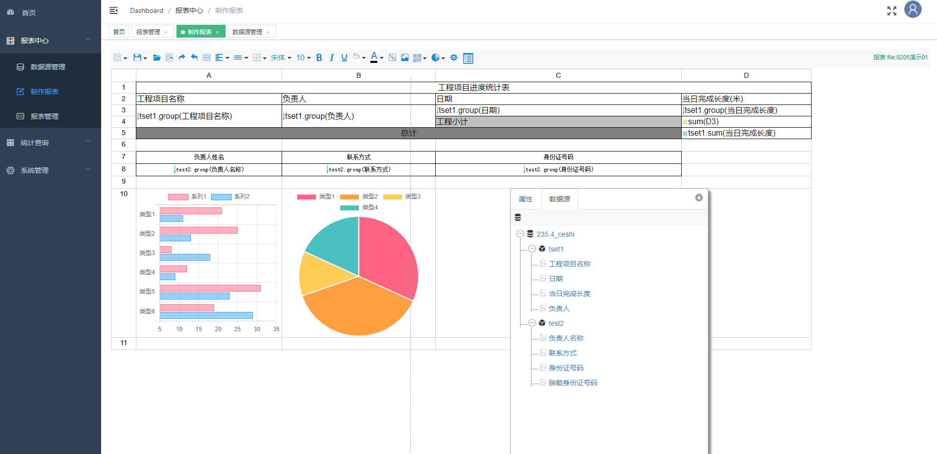
Task: Click the database icon below panel tabs
Action: tap(518, 217)
